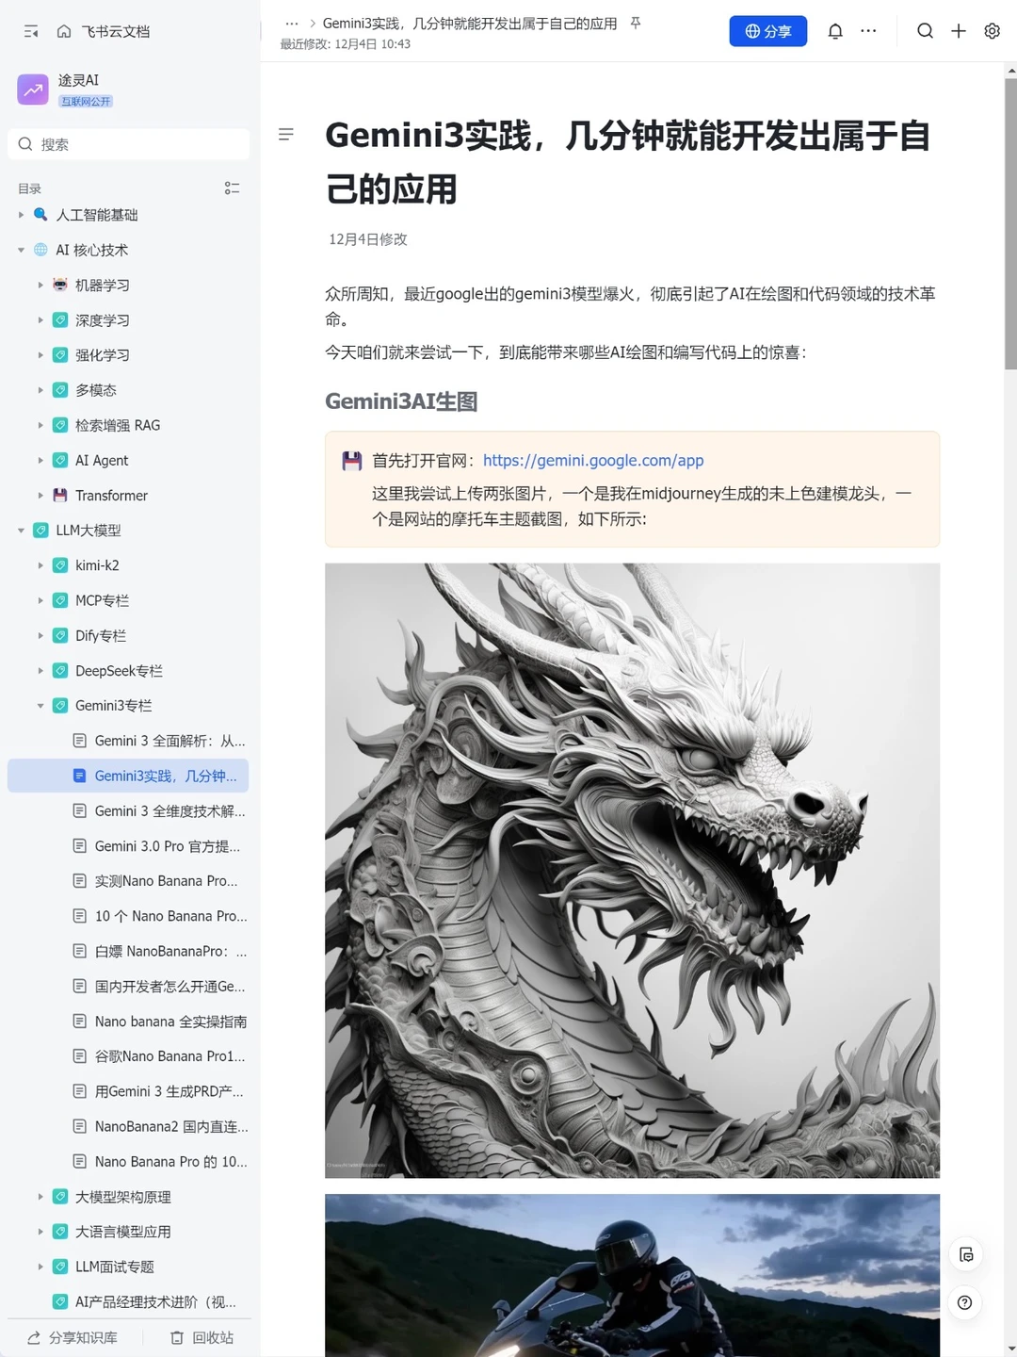Screen dimensions: 1017x1357
Task: Expand the MCP专栏 node
Action: pyautogui.click(x=40, y=600)
